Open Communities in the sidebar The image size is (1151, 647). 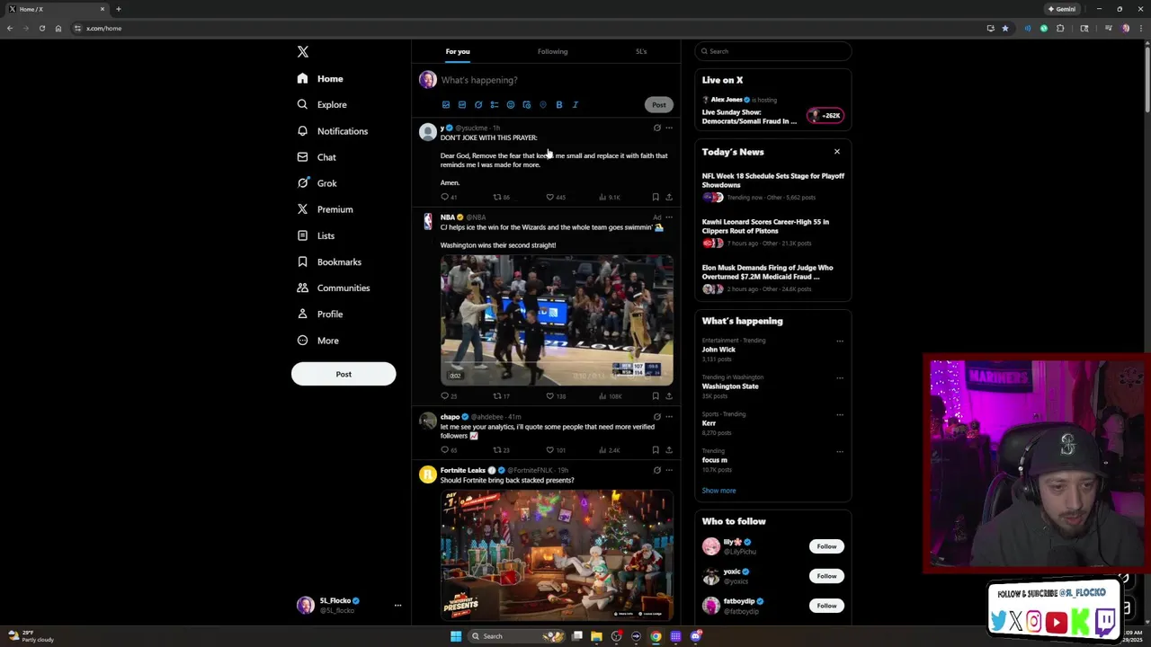point(333,288)
